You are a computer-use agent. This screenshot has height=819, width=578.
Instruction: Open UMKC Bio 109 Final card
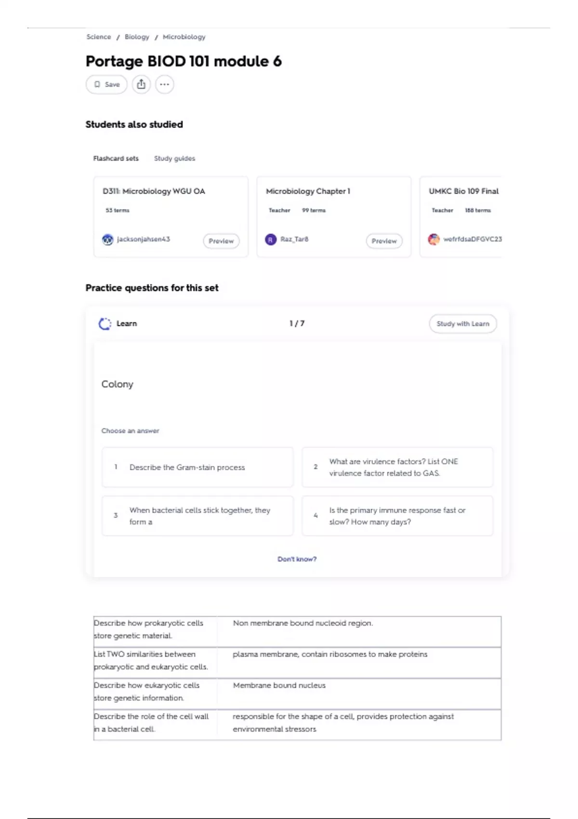pyautogui.click(x=460, y=217)
